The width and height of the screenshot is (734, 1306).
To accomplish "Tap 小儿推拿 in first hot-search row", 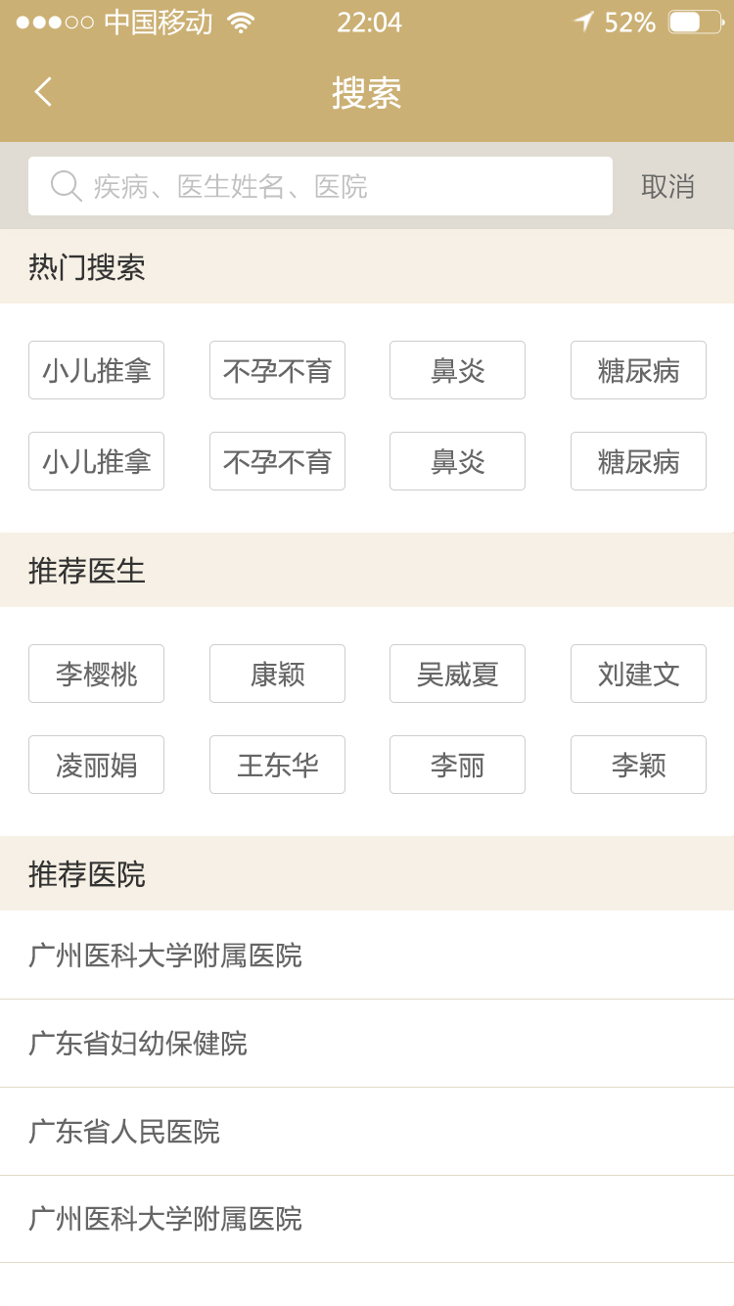I will pyautogui.click(x=96, y=370).
